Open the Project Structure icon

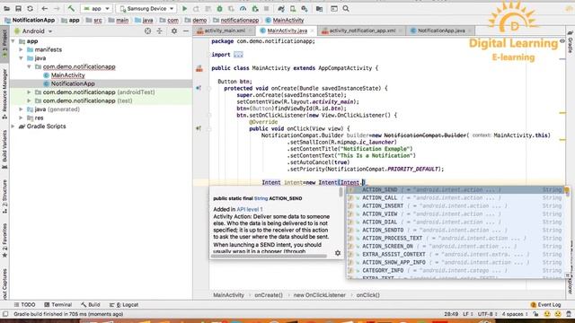click(320, 8)
